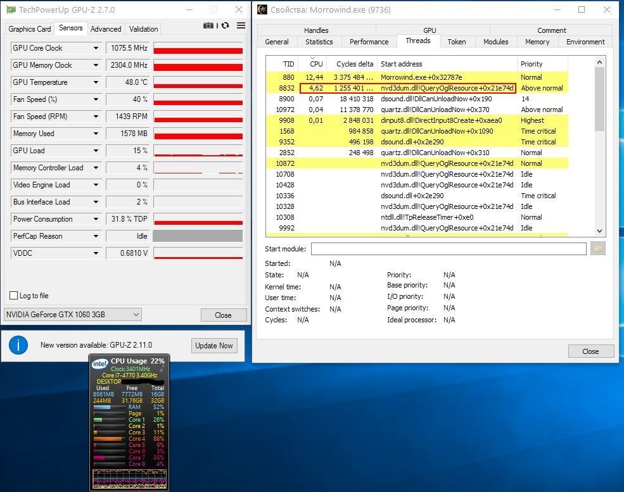This screenshot has width=624, height=492.
Task: Click the GPU-Z refresh icon
Action: [226, 25]
